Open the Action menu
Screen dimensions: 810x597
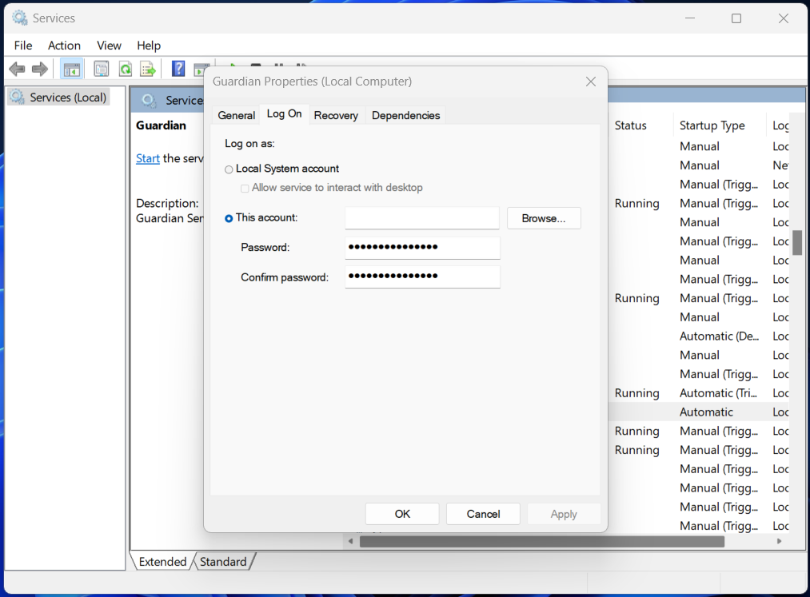pos(64,46)
